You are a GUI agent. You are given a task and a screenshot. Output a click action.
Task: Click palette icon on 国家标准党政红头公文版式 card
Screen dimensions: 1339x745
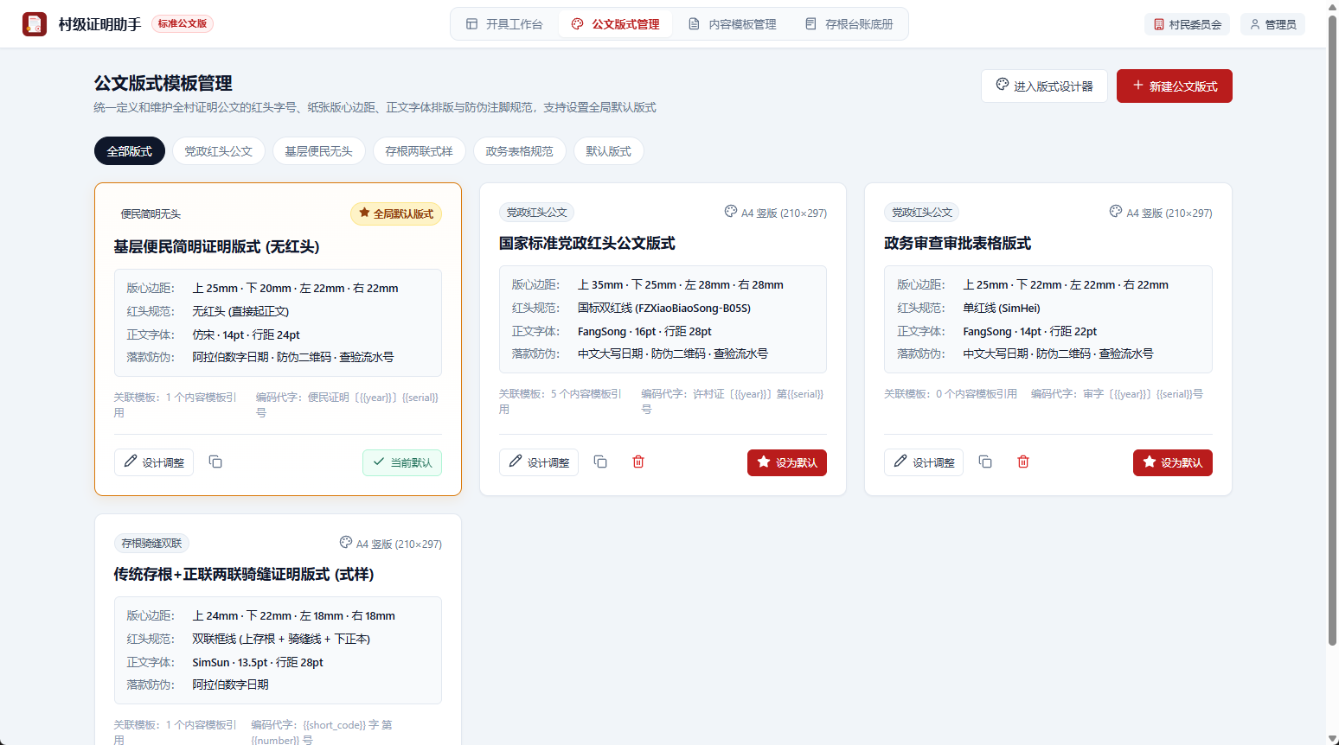731,212
